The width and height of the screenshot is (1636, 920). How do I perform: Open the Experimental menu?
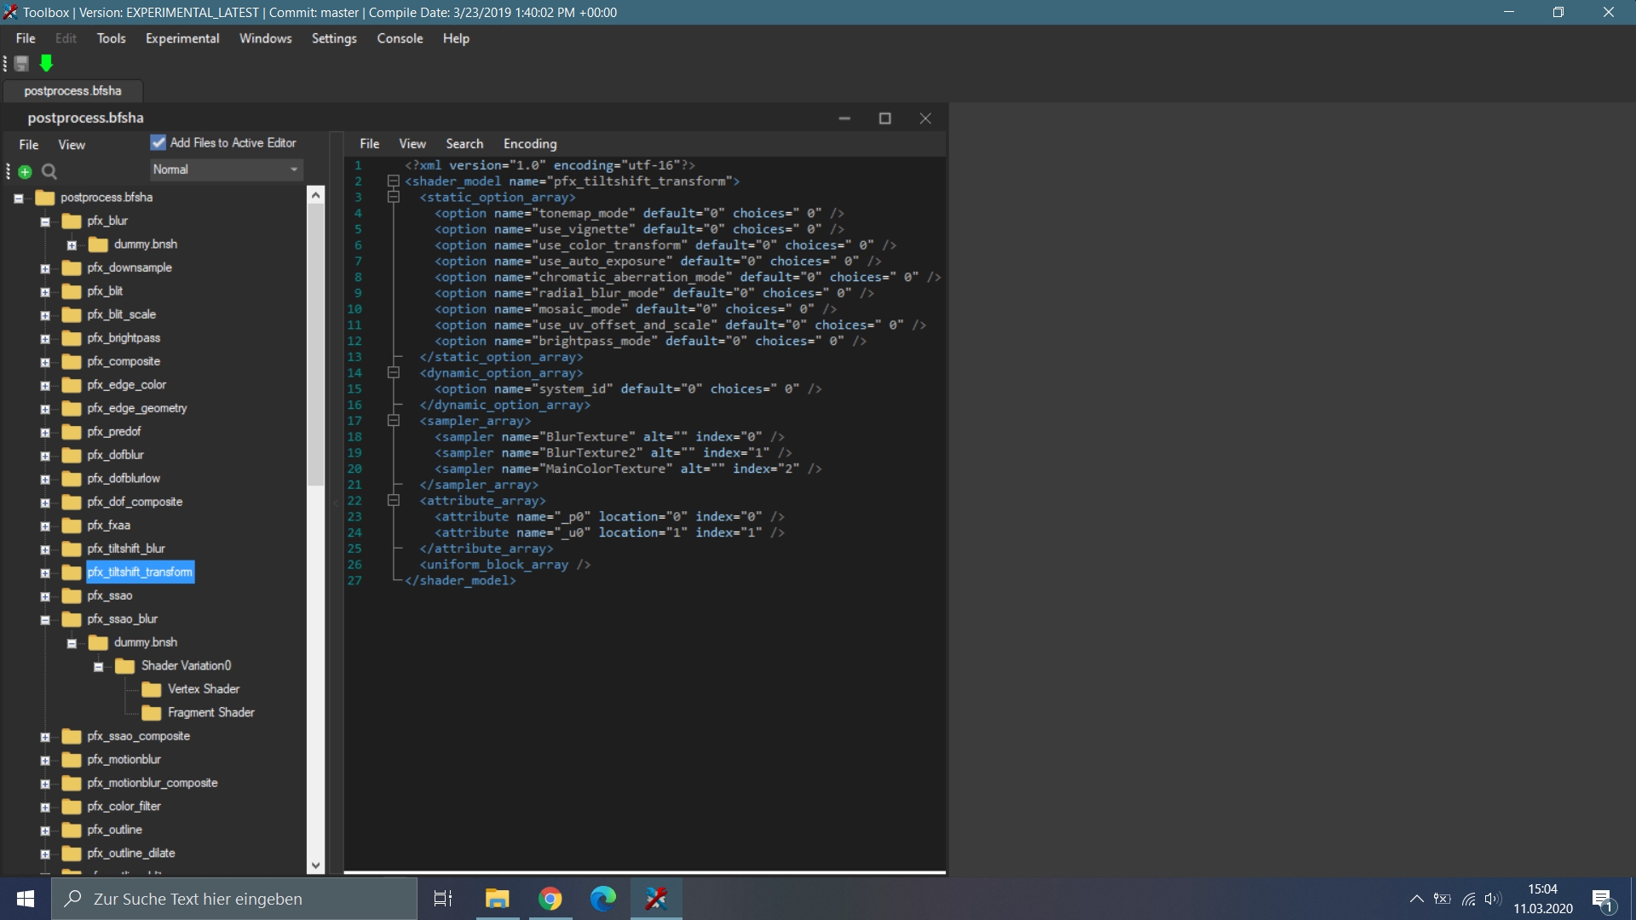click(x=181, y=38)
